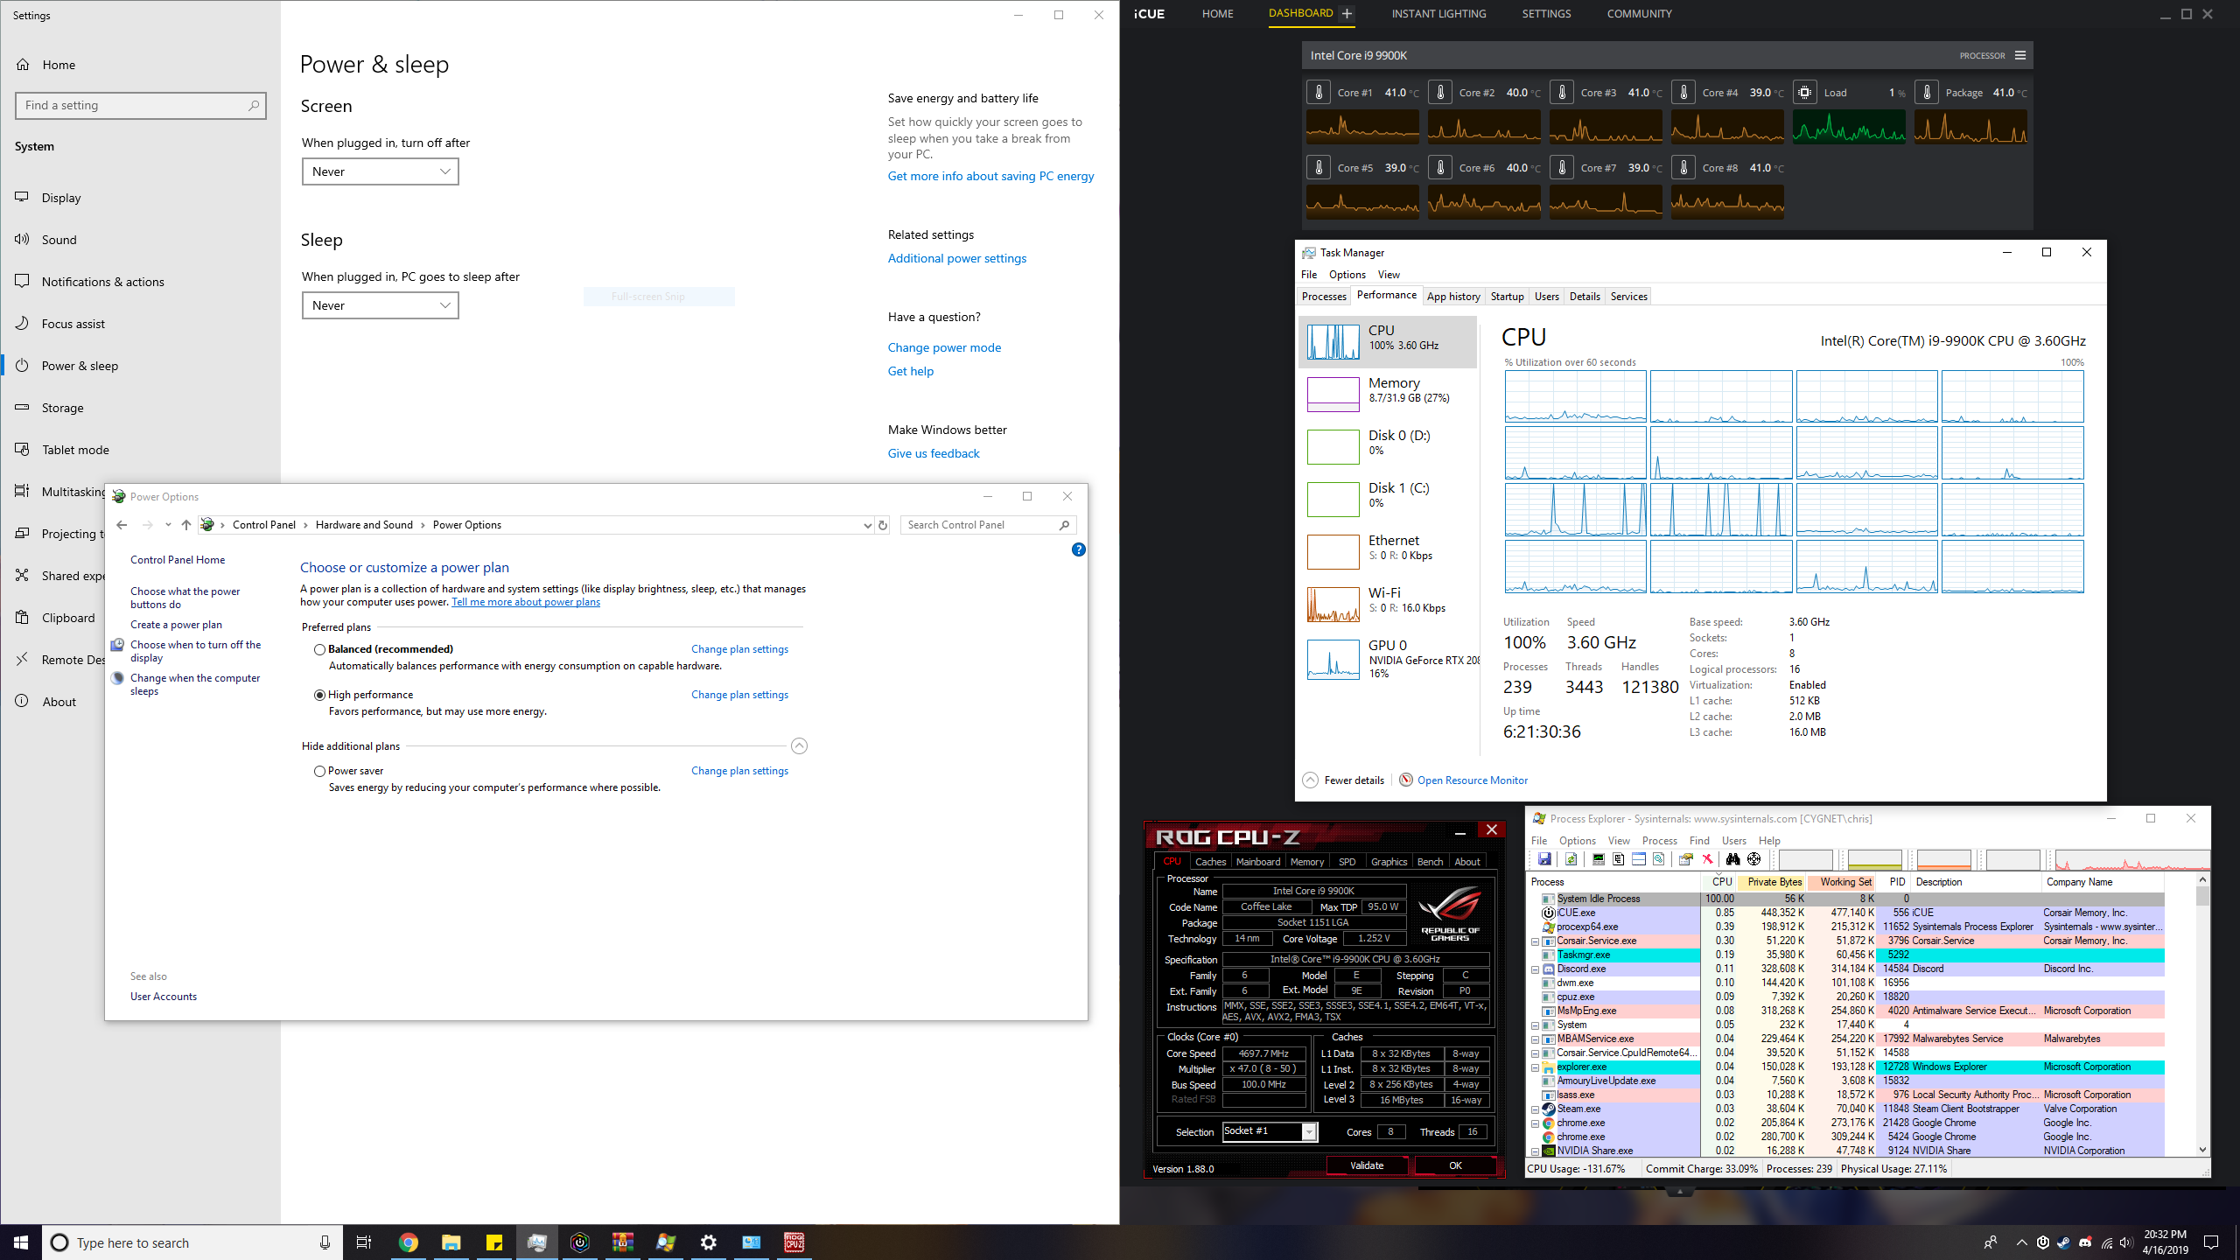Screen dimensions: 2240x1260
Task: Select the Power saver plan radio button
Action: tap(320, 771)
